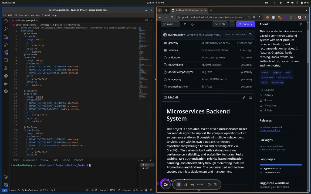Split the VS Code editor right
311x194 pixels.
click(146, 20)
